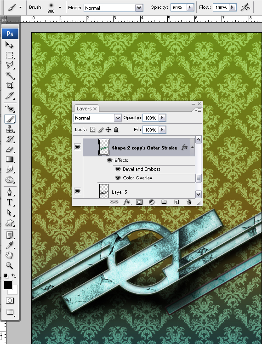262x344 pixels.
Task: Open layer Fill slider arrow
Action: click(x=162, y=129)
